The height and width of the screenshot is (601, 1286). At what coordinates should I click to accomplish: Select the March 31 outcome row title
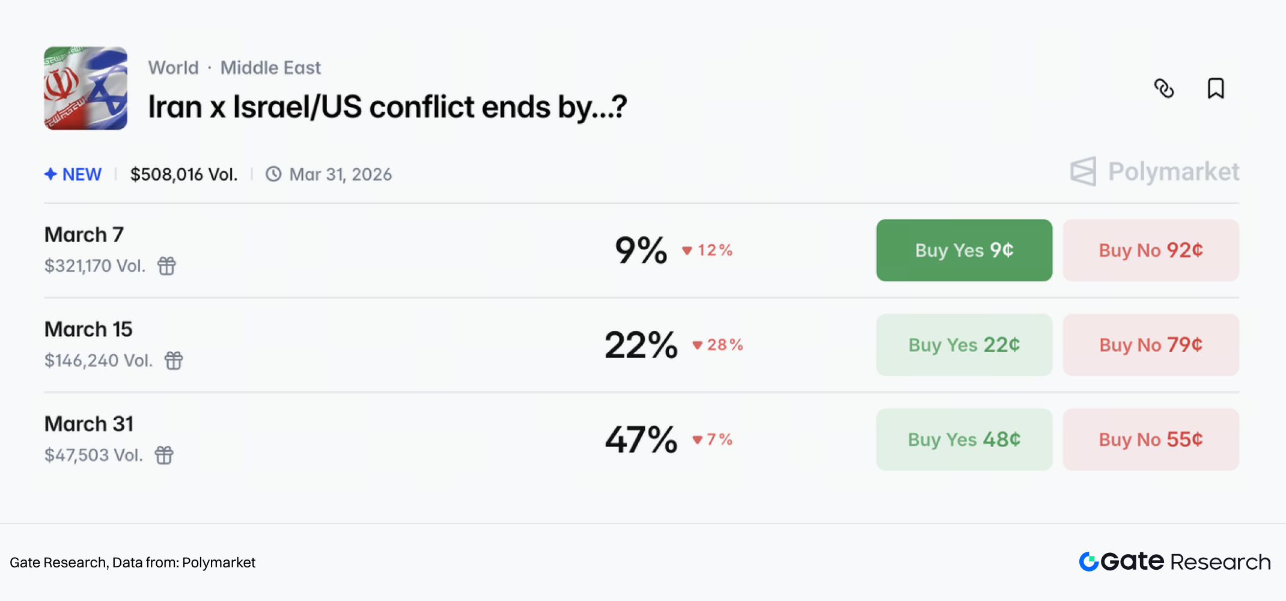[x=89, y=424]
